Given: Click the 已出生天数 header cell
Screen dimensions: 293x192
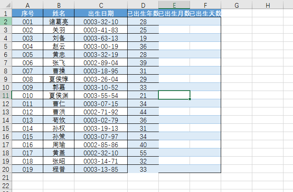Looking at the screenshot, I should point(206,13).
